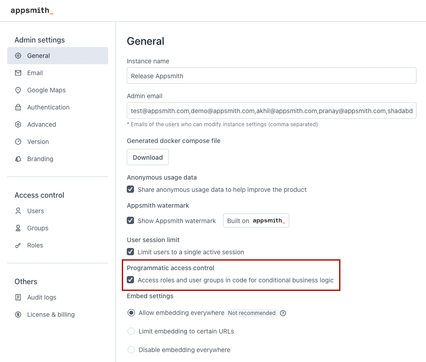Open Google Maps settings via pin icon
Viewport: 426px width, 362px height.
click(x=18, y=90)
